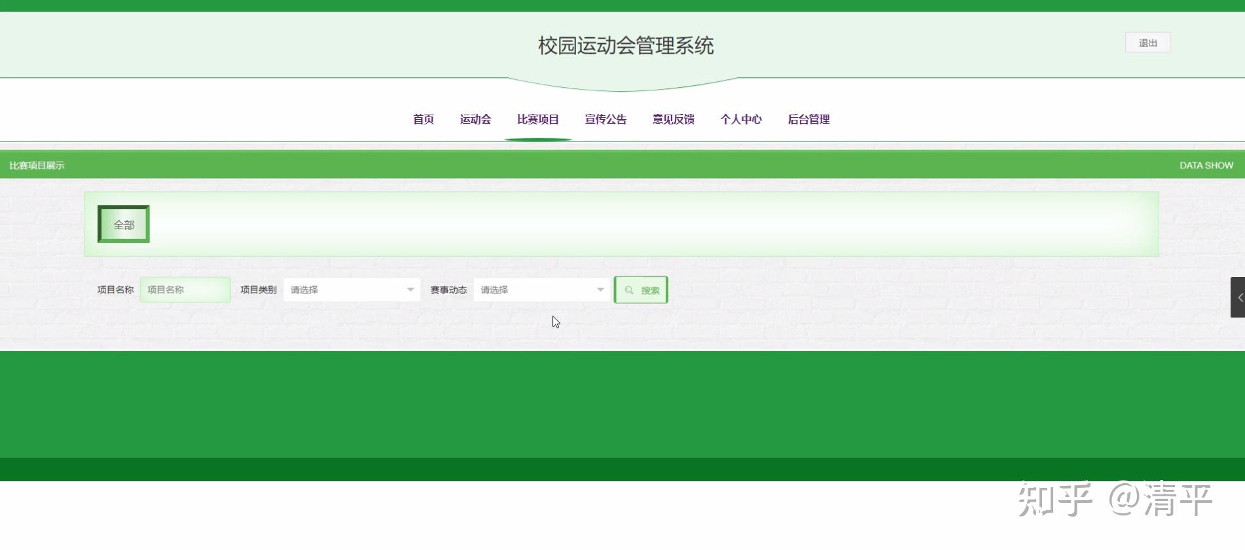Screen dimensions: 1245x550
Task: Open the 首页 navigation tab
Action: coord(424,119)
